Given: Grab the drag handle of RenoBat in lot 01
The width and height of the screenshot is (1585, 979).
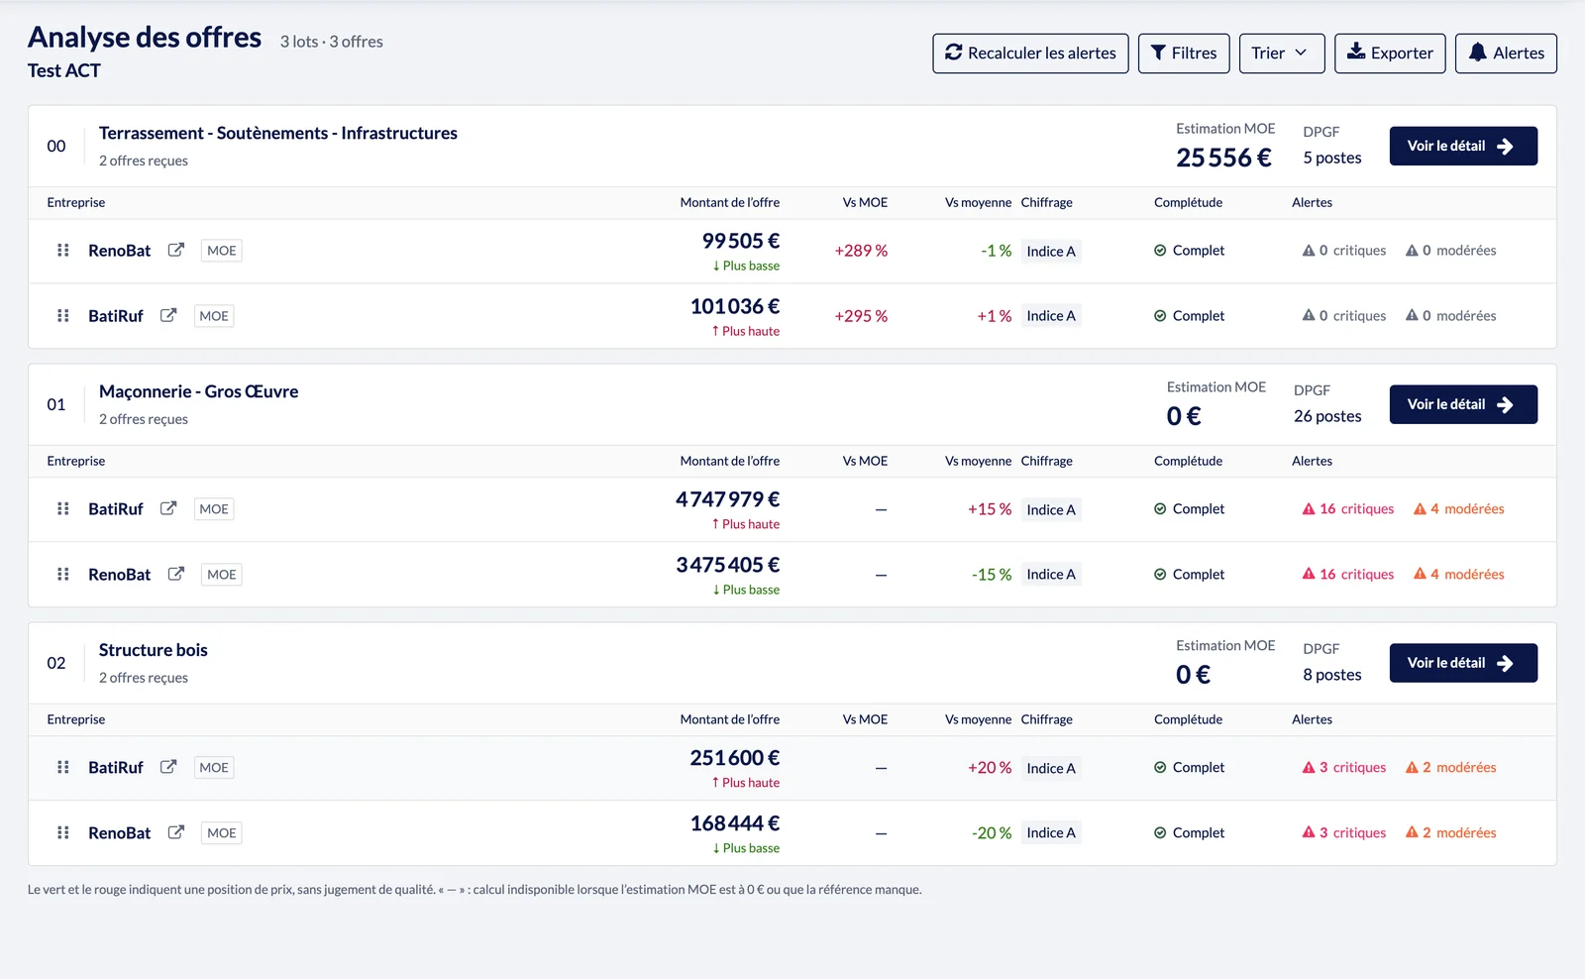Looking at the screenshot, I should (x=63, y=575).
